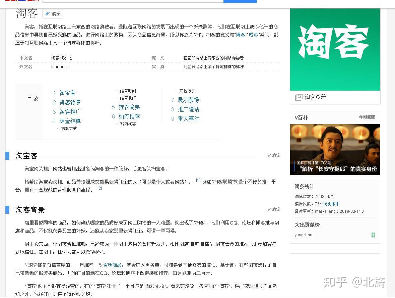Open the 威客 link in the intro

(x=253, y=35)
